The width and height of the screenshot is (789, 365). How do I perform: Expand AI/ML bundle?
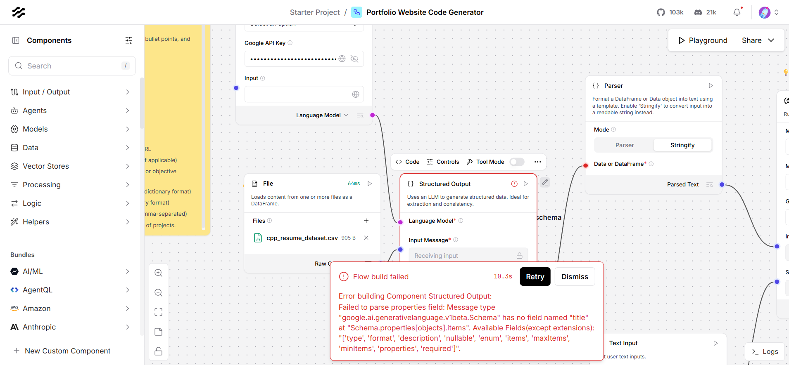pos(70,271)
